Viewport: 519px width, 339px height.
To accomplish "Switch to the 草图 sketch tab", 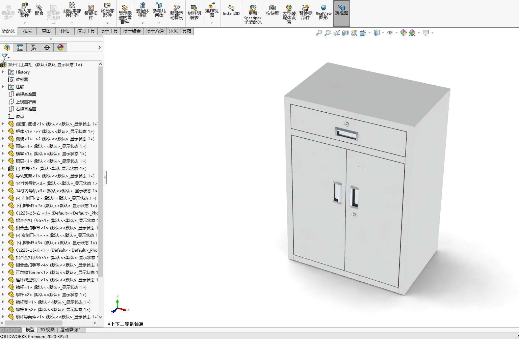I will [46, 31].
